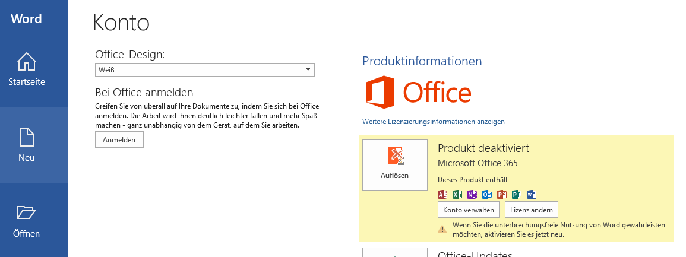Click the Auflösen product icon button
Viewport: 686px width, 257px height.
coord(394,165)
